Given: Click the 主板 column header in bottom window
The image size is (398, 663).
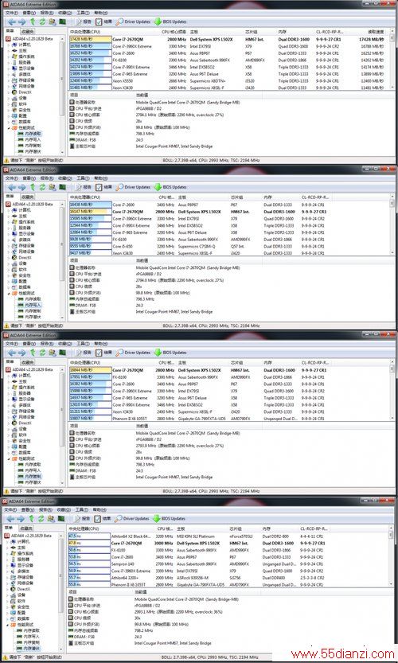Looking at the screenshot, I should [181, 528].
